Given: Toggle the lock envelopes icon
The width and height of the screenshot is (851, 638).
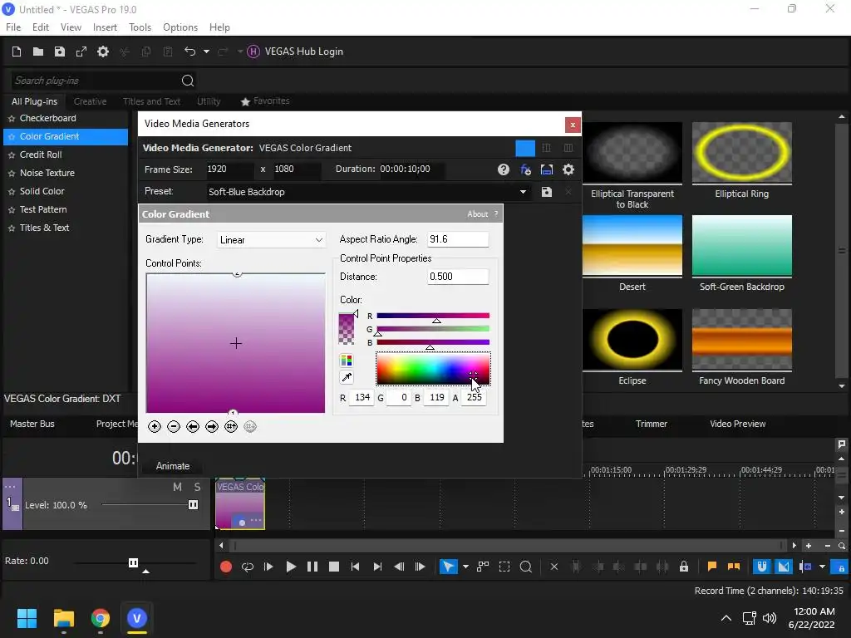Looking at the screenshot, I should coord(684,567).
